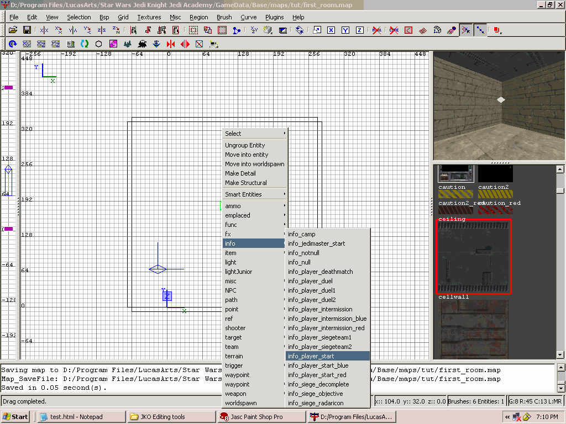Viewport: 566px width, 424px height.
Task: Expand the Smart Entities submenu
Action: pos(255,194)
